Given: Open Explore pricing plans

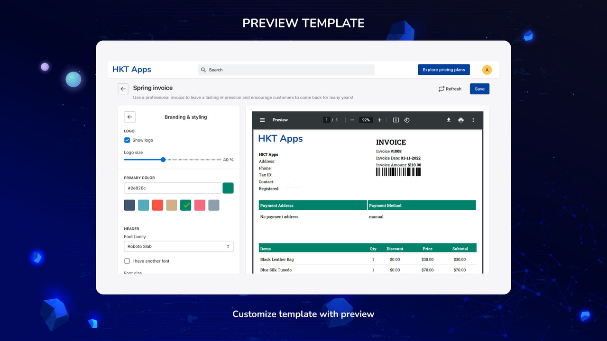Looking at the screenshot, I should [444, 69].
